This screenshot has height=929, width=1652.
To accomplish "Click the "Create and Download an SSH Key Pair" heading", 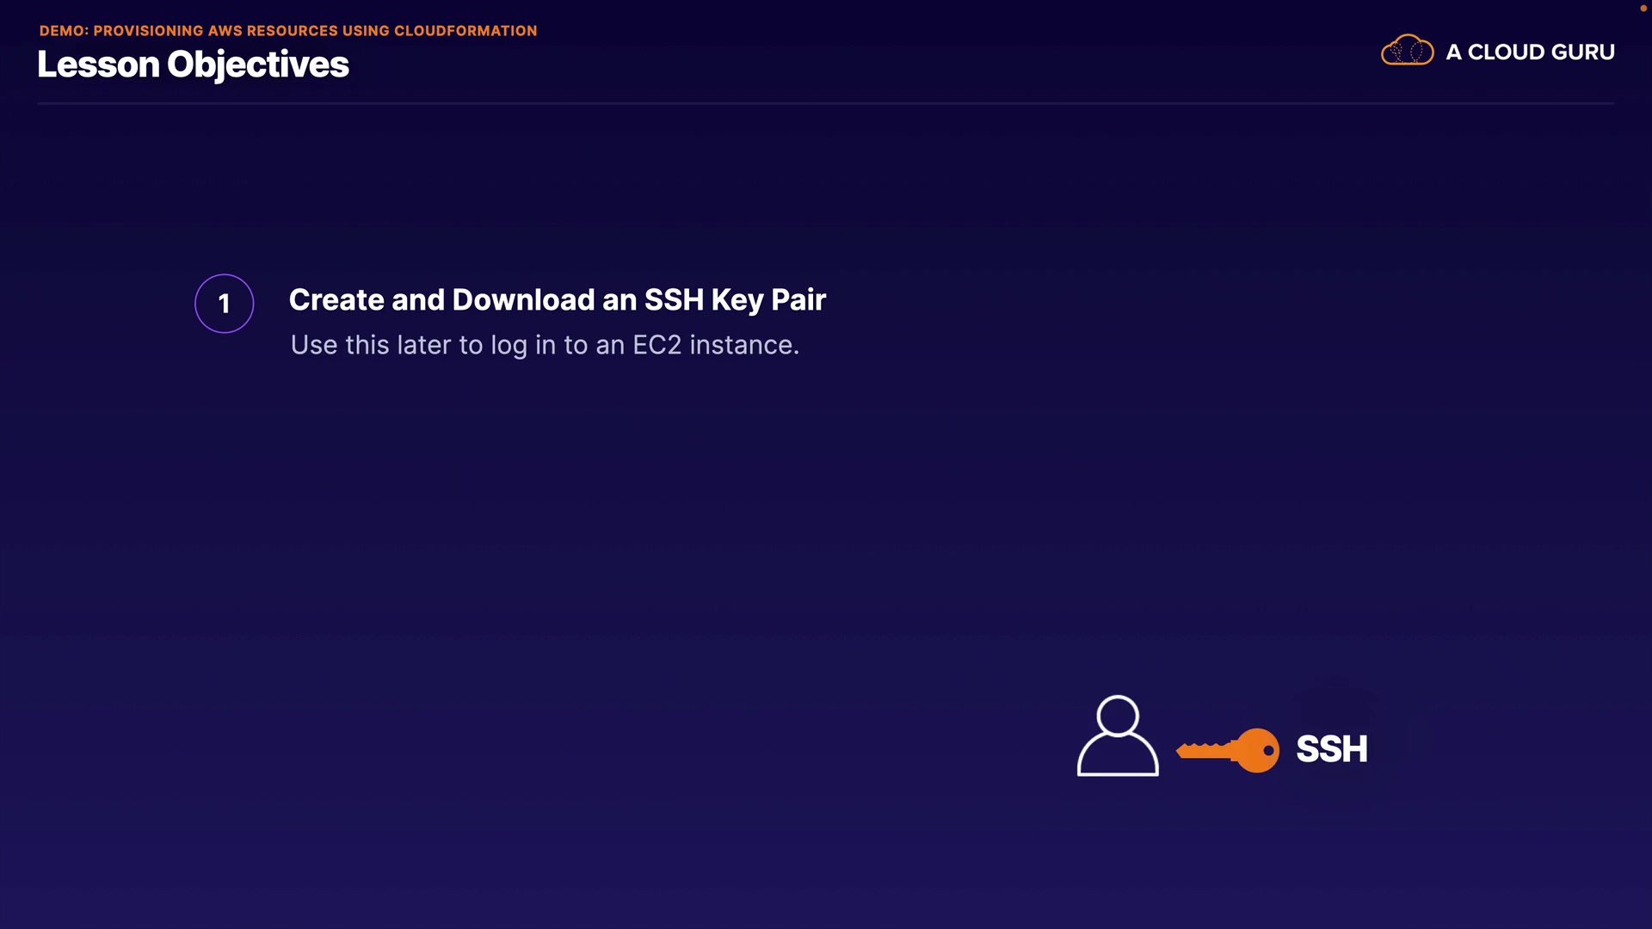I will (557, 300).
